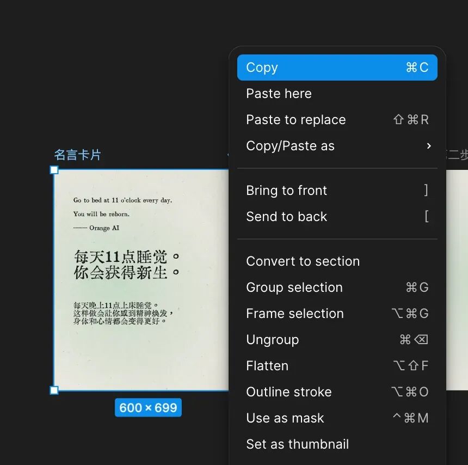The width and height of the screenshot is (468, 465).
Task: Expand the Copy/Paste as submenu
Action: (x=337, y=146)
